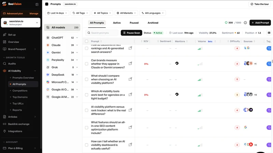The image size is (273, 153).
Task: Open Audits in the sidebar
Action: coord(12,64)
